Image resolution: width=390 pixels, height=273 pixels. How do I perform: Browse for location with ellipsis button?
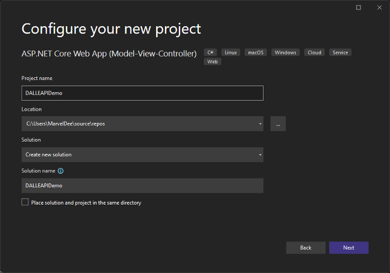278,123
